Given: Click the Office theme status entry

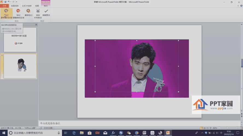Looking at the screenshot, I should pyautogui.click(x=30, y=128).
